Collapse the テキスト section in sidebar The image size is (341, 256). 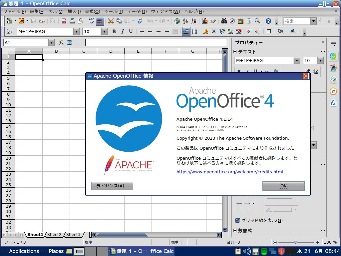point(235,52)
